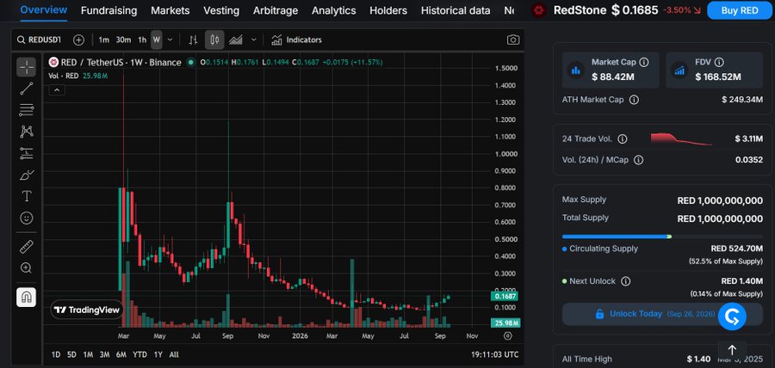Screen dimensions: 775x368
Task: Set interval to 1h
Action: pos(142,40)
